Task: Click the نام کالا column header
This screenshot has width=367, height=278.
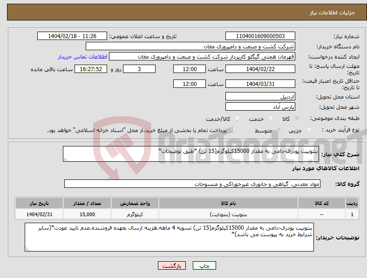Action: [x=228, y=203]
